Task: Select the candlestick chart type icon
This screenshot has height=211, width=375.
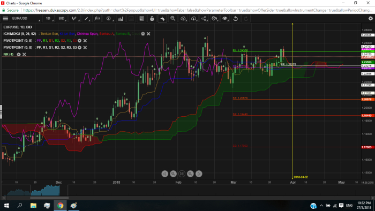Action: (x=74, y=18)
